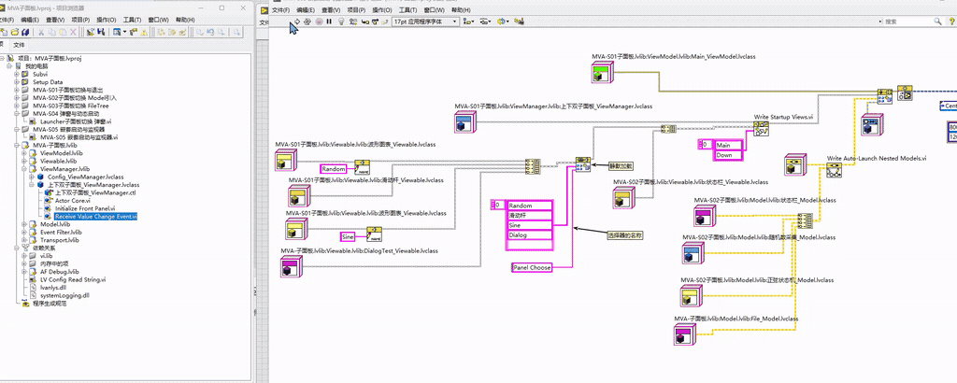The height and width of the screenshot is (383, 957).
Task: Click the Step Into debugging icon
Action: [x=365, y=21]
